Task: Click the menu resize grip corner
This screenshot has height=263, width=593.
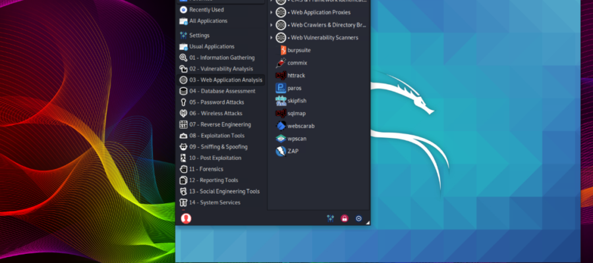Action: 368,223
